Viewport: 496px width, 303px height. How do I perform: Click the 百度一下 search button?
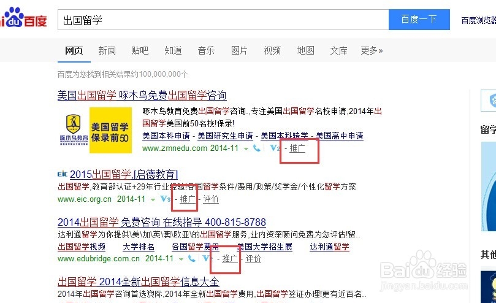pyautogui.click(x=419, y=20)
